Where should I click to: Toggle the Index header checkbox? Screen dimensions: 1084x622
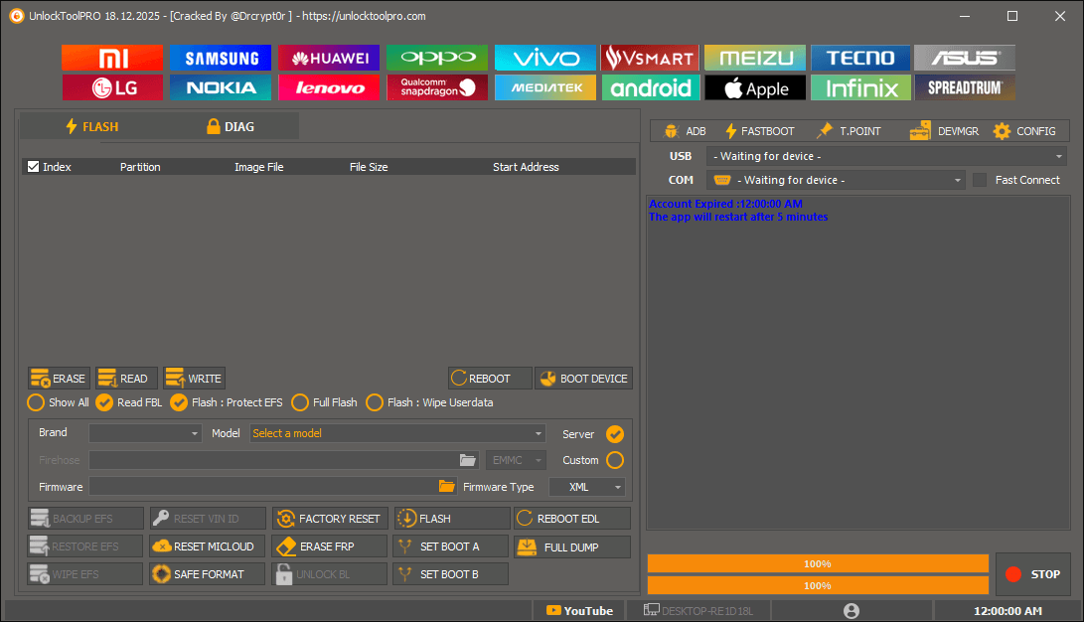coord(33,167)
